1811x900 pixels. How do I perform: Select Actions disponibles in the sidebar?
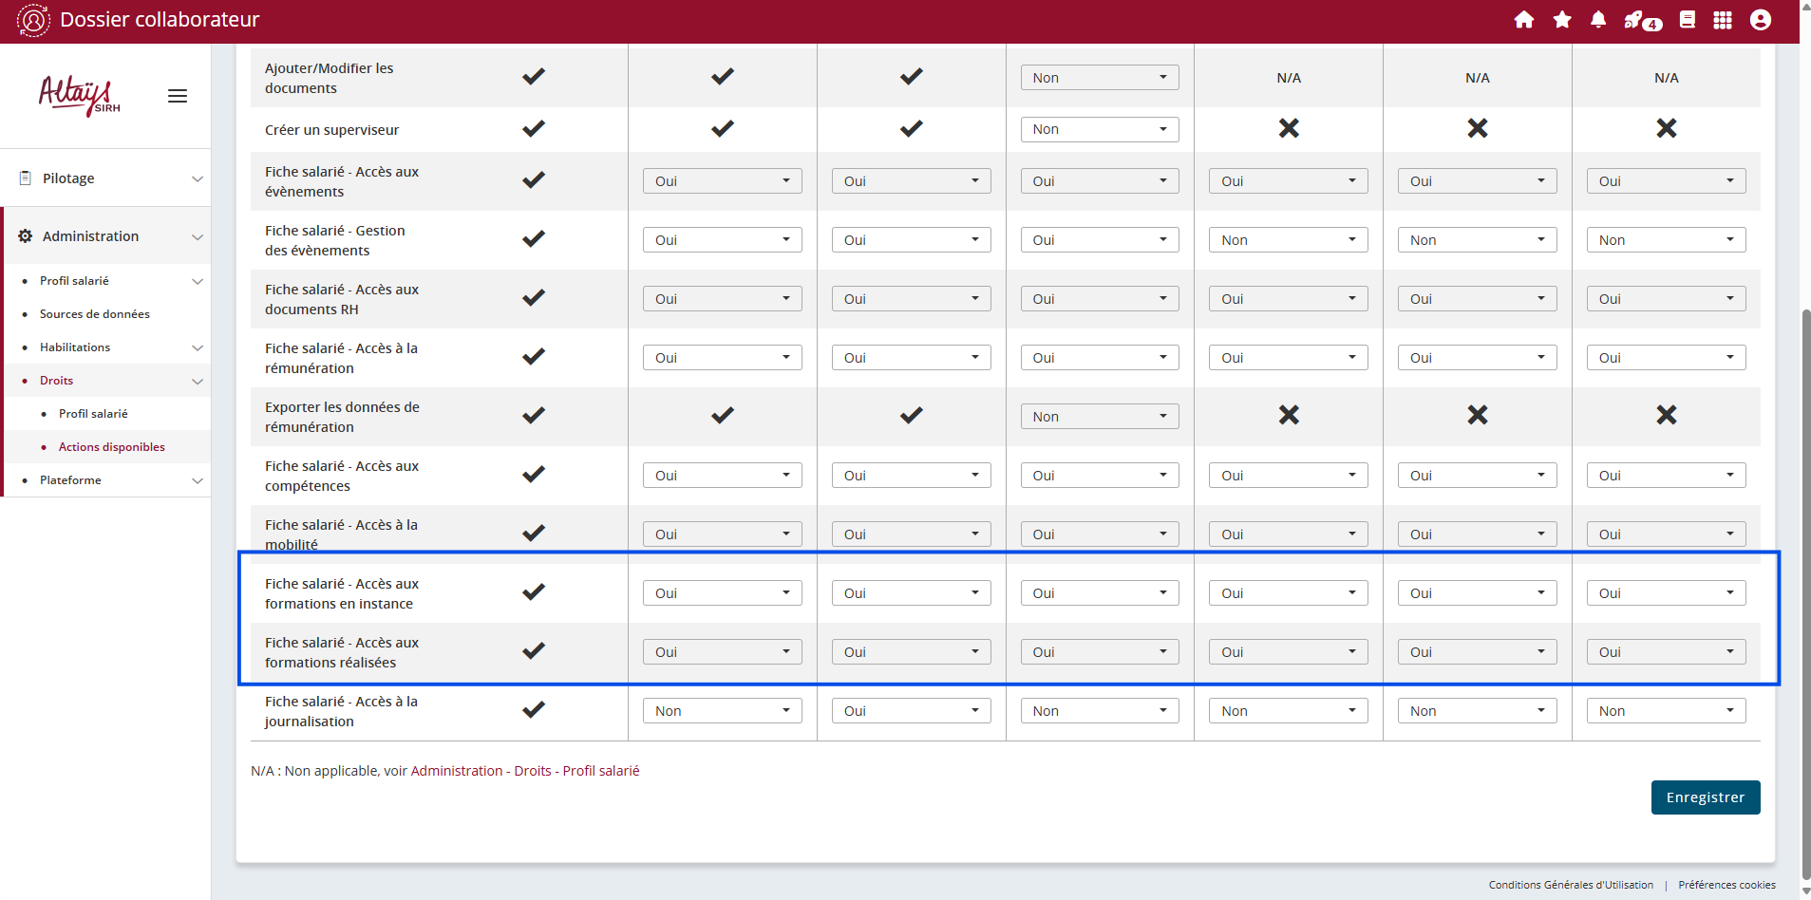112,447
